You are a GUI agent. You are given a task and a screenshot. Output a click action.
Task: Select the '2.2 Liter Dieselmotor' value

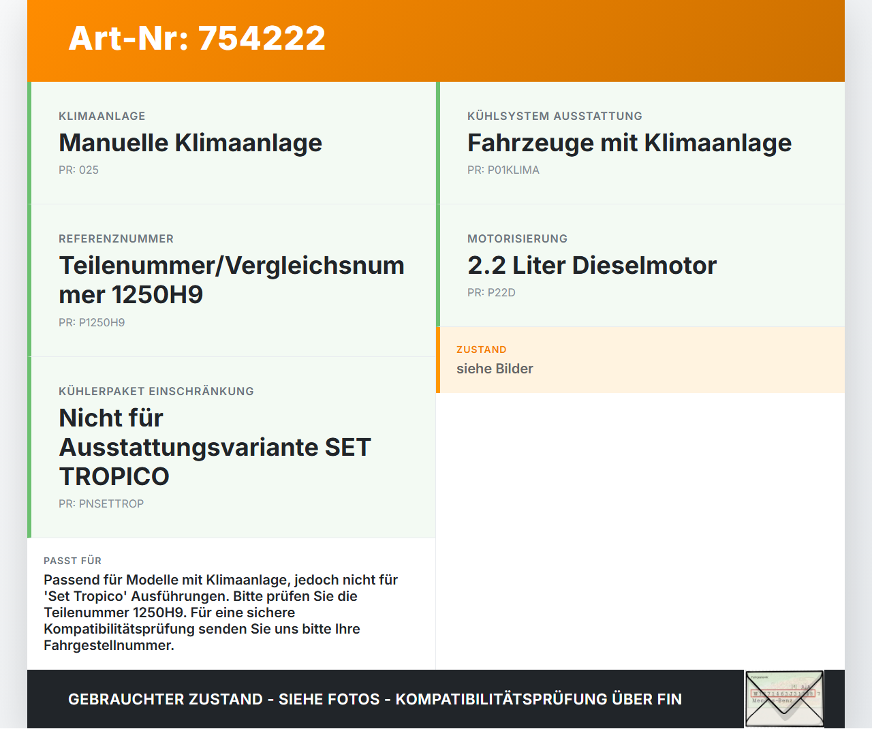pyautogui.click(x=592, y=265)
